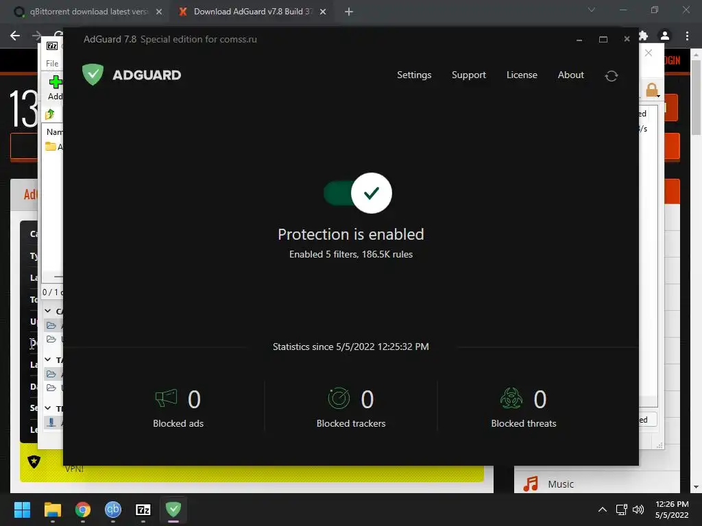Click the lock icon in qBittorrent window
Viewport: 702px width, 526px height.
[652, 90]
